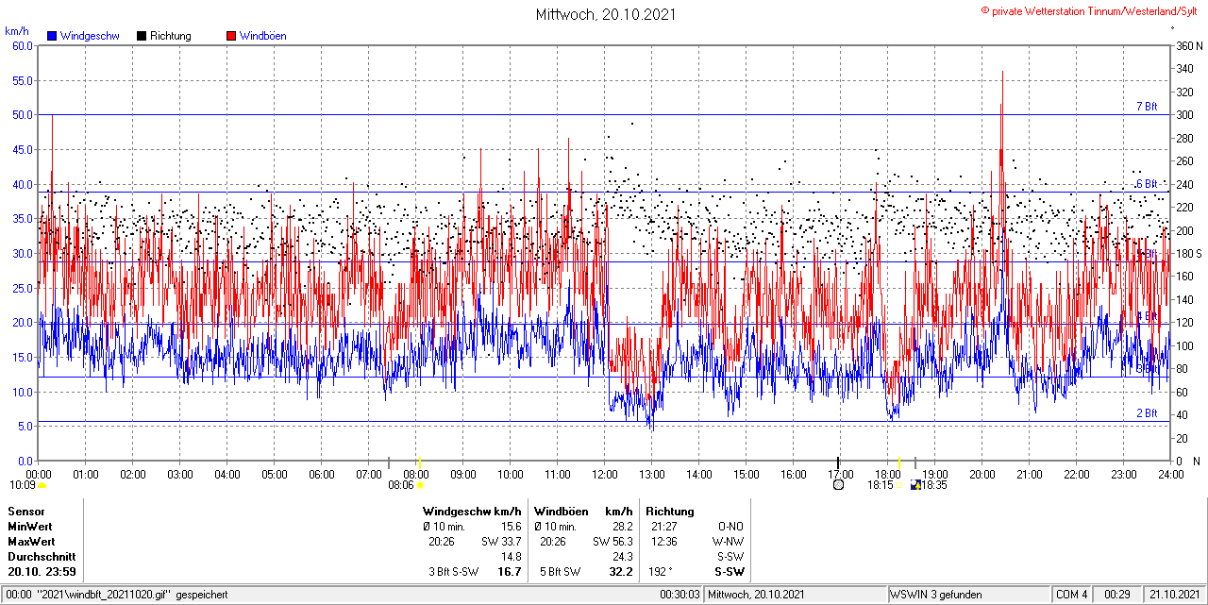Click the km/h axis unit label

pyautogui.click(x=15, y=31)
